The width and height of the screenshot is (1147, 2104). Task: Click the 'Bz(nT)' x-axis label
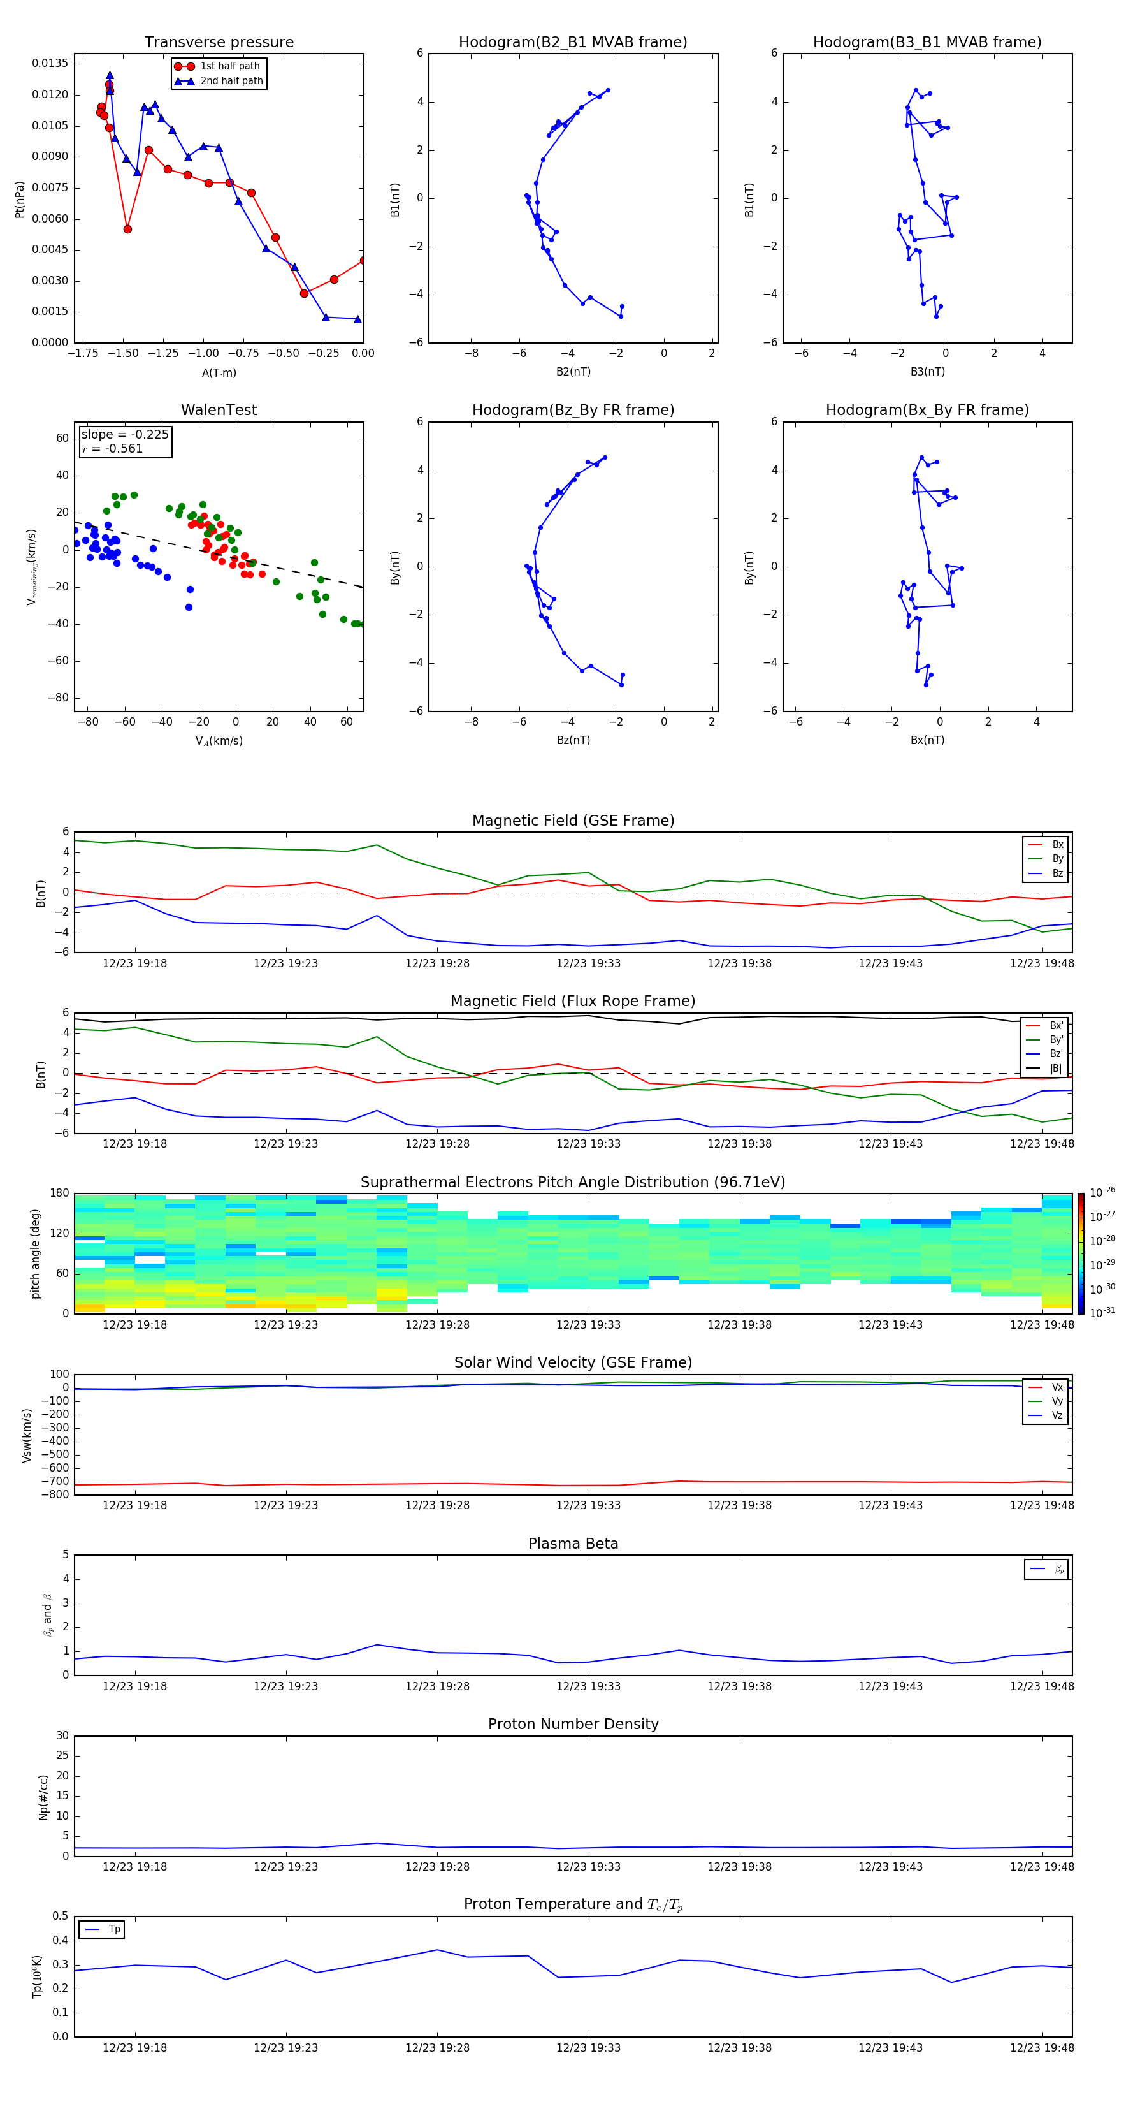coord(573,740)
